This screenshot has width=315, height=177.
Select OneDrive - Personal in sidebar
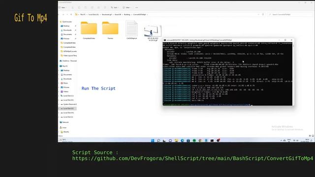[x=68, y=61]
